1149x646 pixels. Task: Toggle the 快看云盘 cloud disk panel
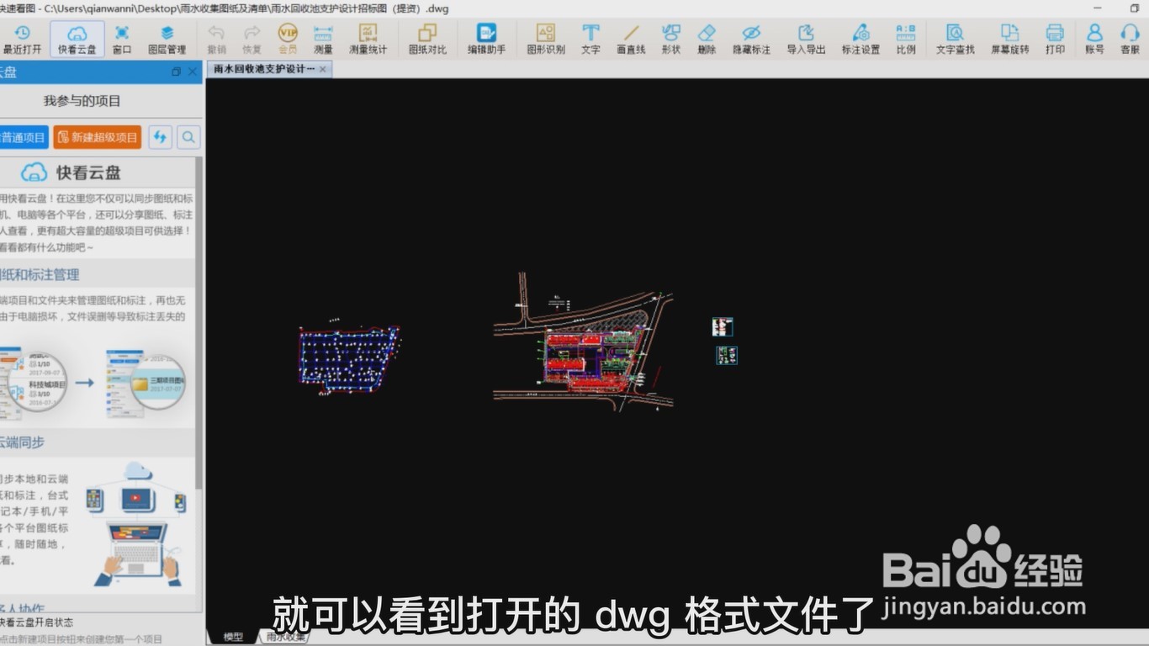pyautogui.click(x=77, y=39)
